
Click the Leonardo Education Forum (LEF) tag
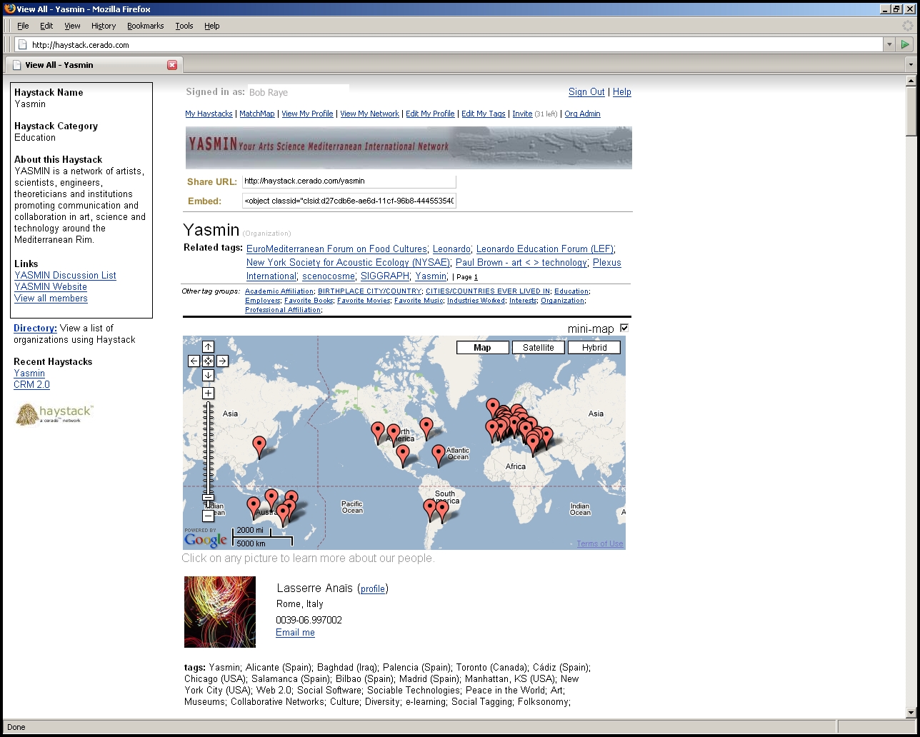click(545, 249)
